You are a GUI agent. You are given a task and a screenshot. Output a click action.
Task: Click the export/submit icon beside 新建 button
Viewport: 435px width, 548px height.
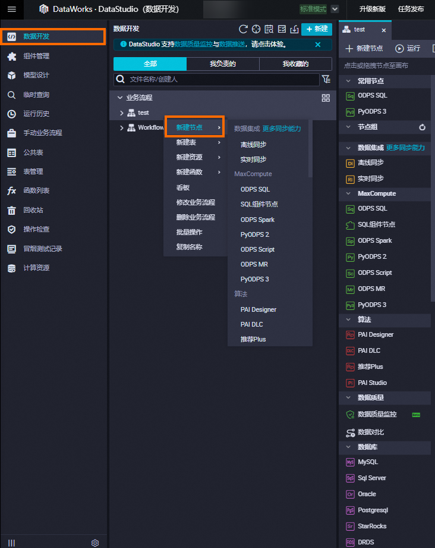click(x=294, y=29)
